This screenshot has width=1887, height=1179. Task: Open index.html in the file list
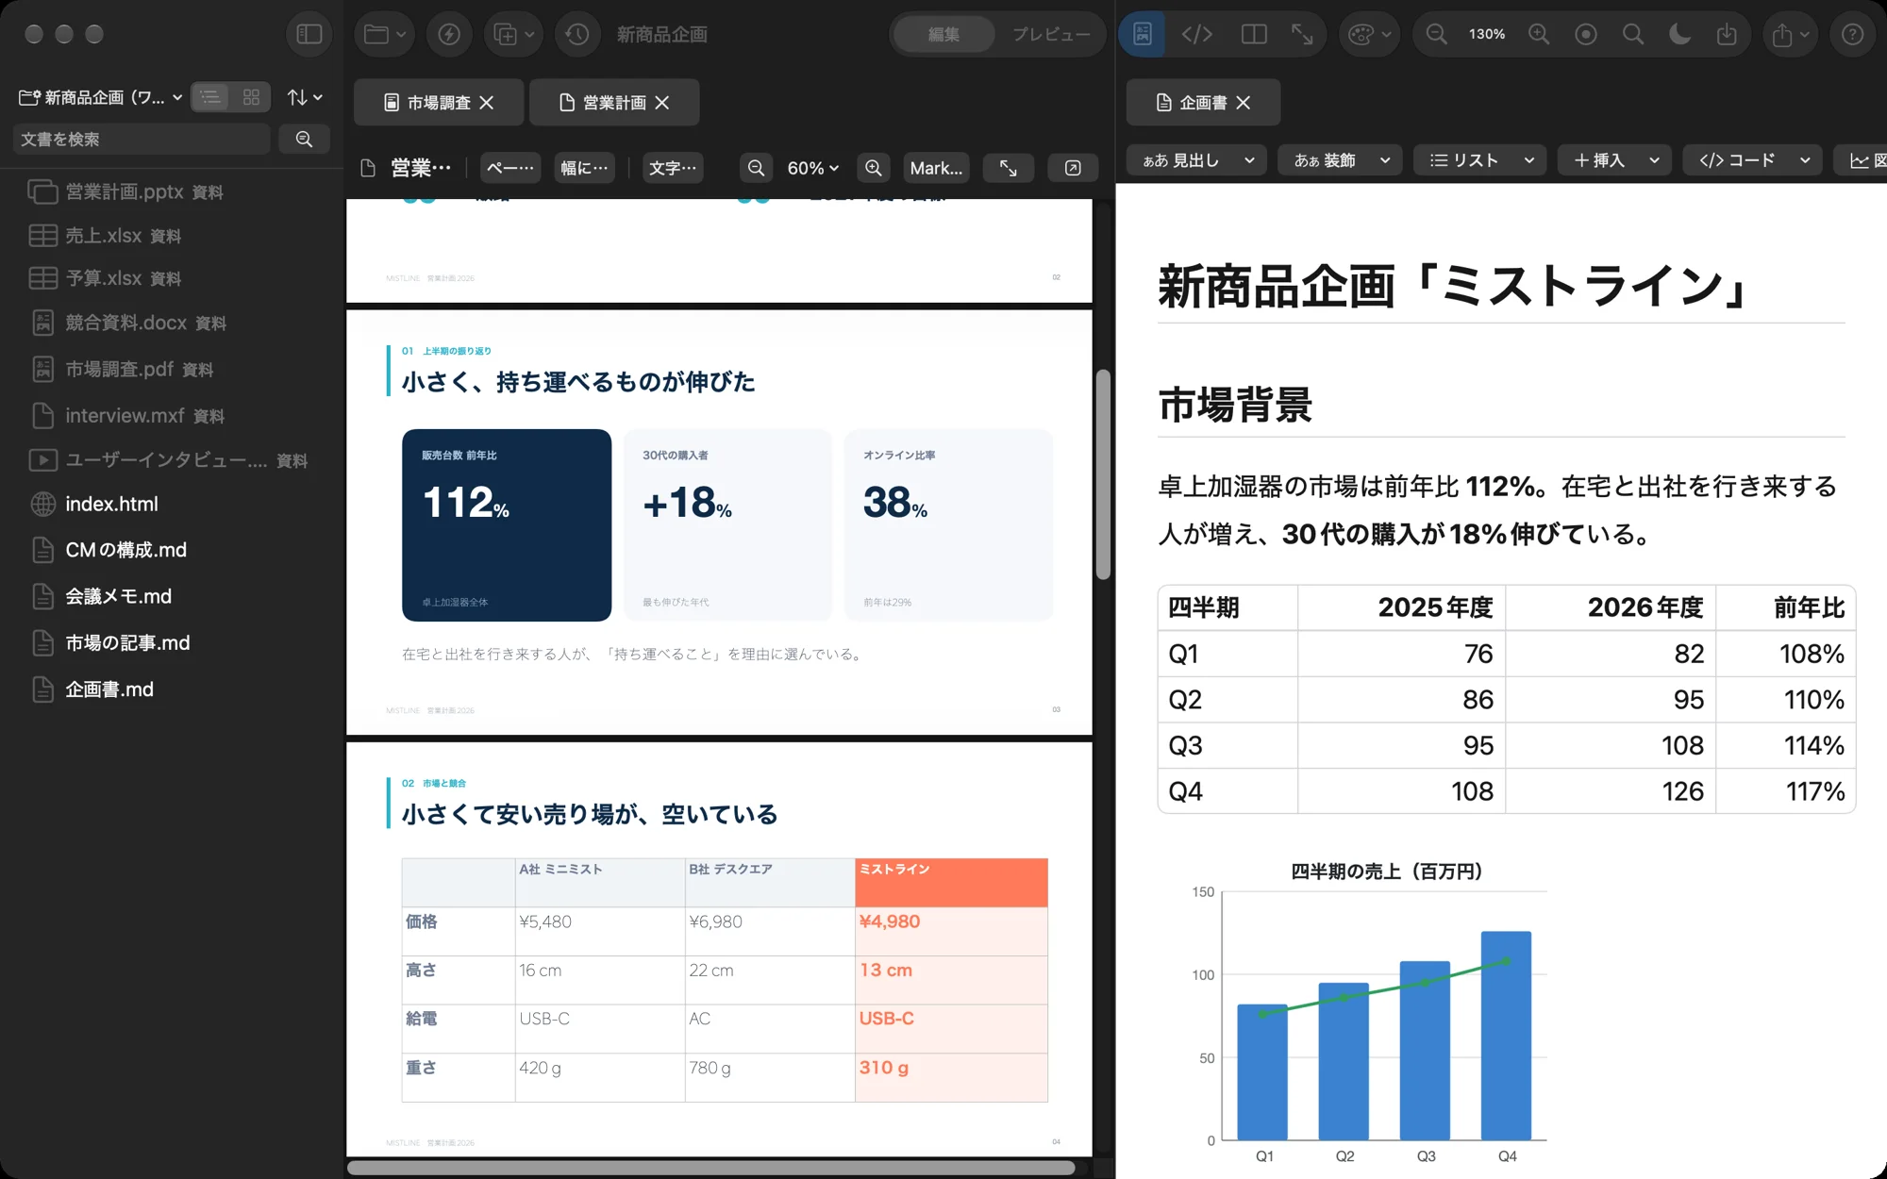pos(111,504)
